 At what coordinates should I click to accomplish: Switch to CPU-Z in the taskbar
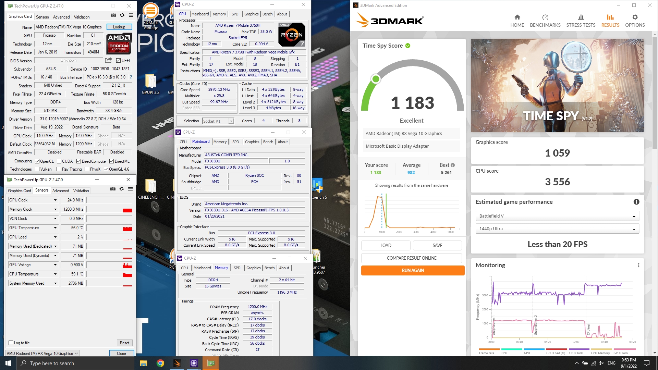[x=194, y=363]
